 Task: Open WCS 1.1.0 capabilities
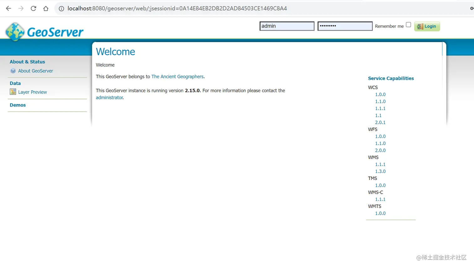[380, 102]
